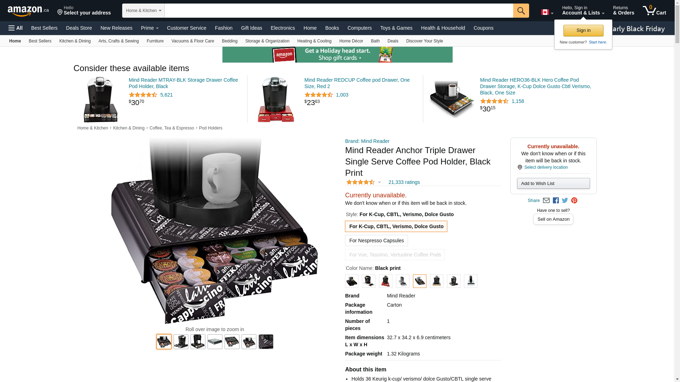The height and width of the screenshot is (382, 680).
Task: Open the 21,333 ratings link
Action: click(404, 182)
